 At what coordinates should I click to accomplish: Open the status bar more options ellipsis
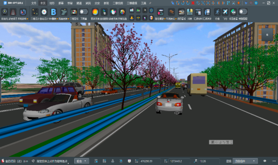tap(274, 161)
